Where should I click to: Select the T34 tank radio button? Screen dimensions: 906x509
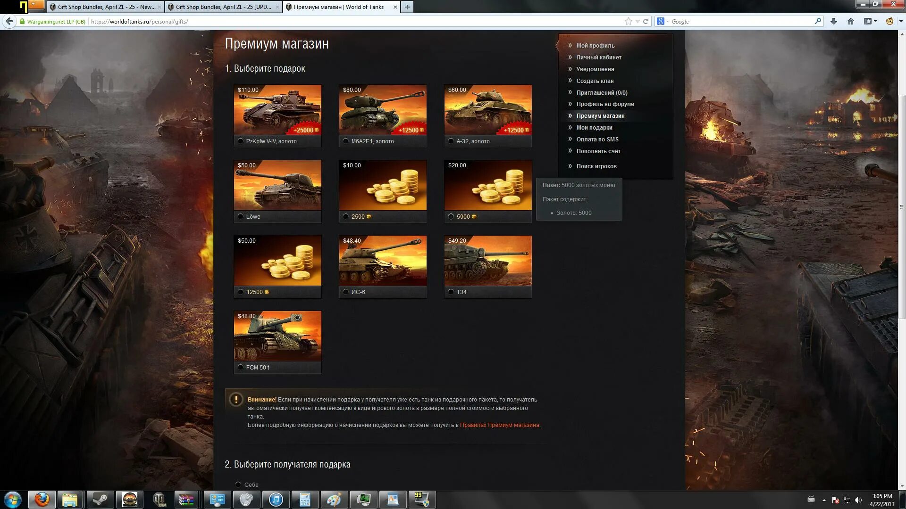point(451,292)
